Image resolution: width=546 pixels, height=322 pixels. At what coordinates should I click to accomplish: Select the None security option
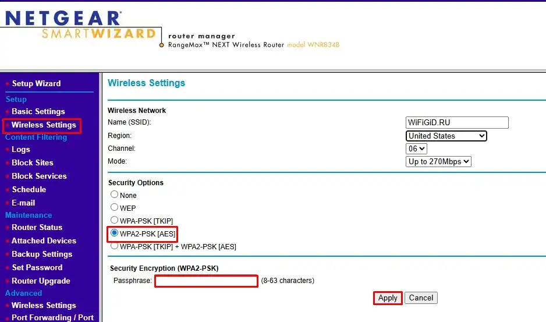115,194
